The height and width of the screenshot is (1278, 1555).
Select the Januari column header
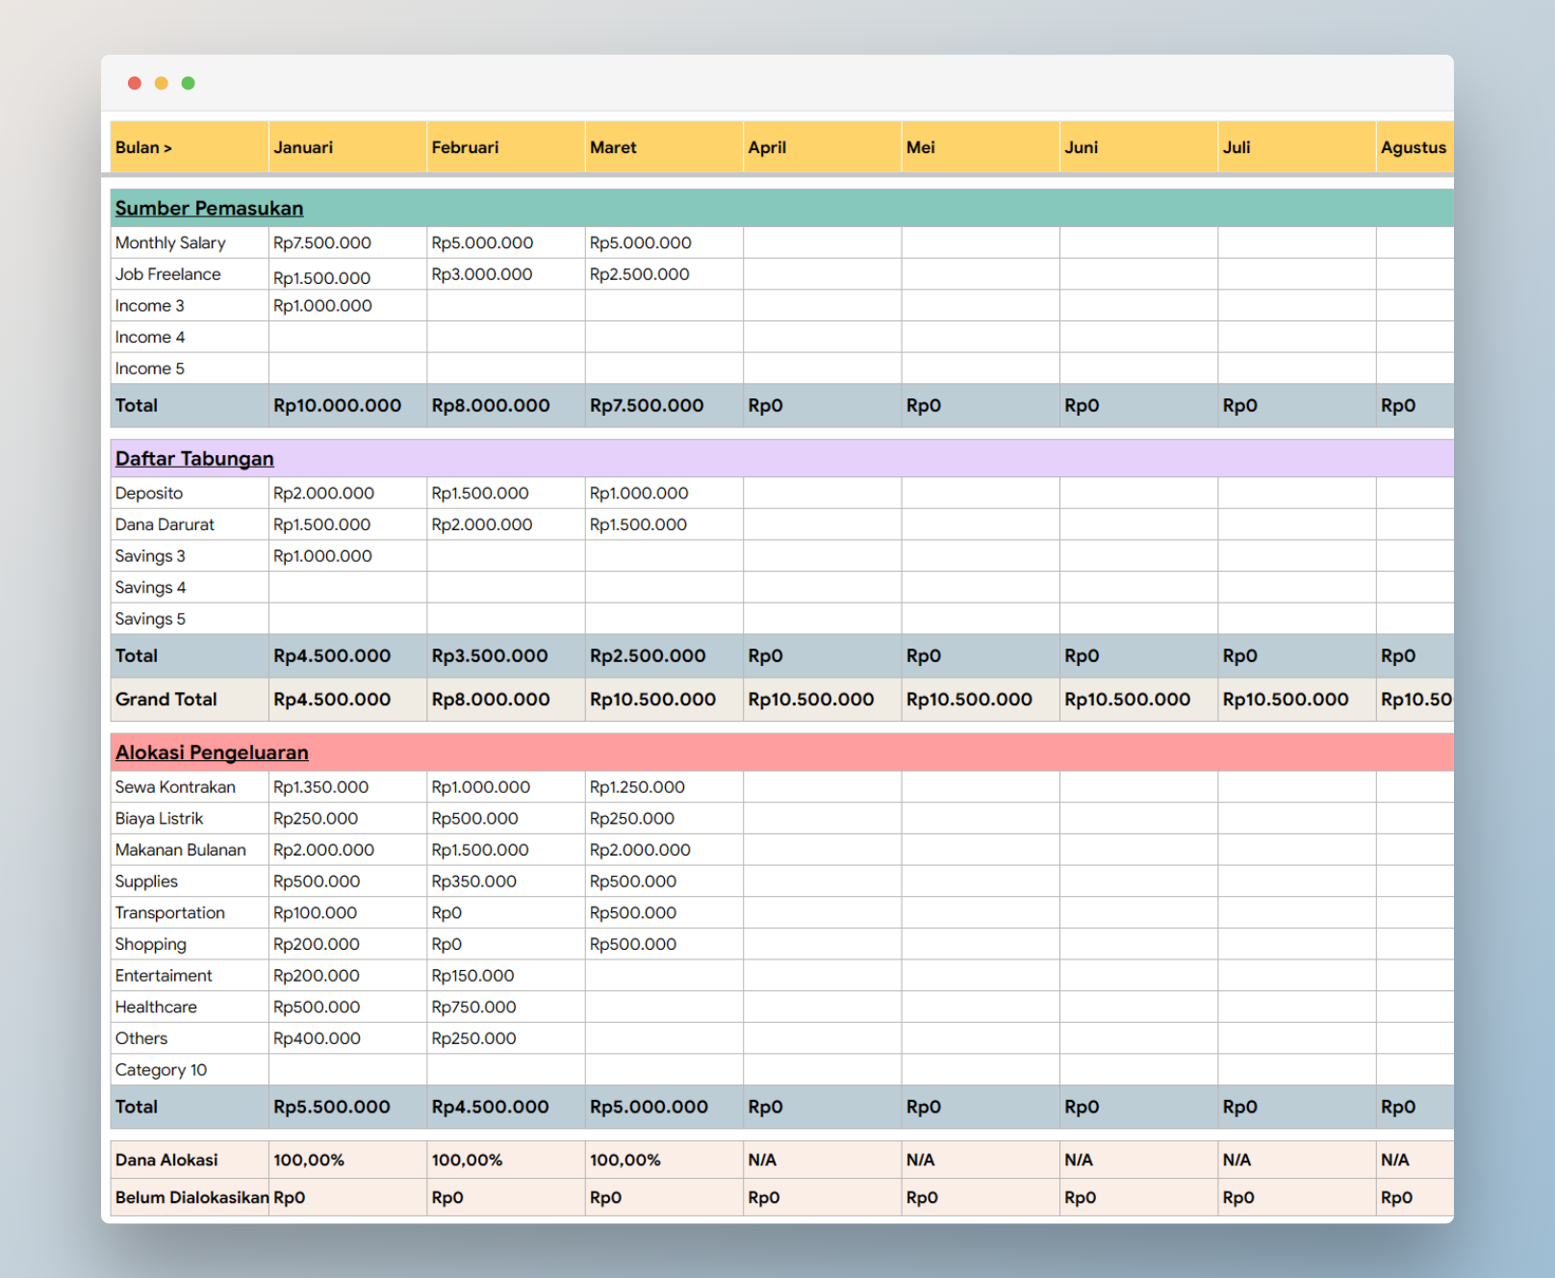(346, 147)
